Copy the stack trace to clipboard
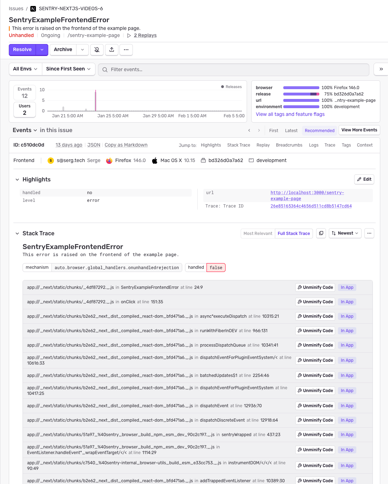This screenshot has width=388, height=484. pyautogui.click(x=321, y=233)
